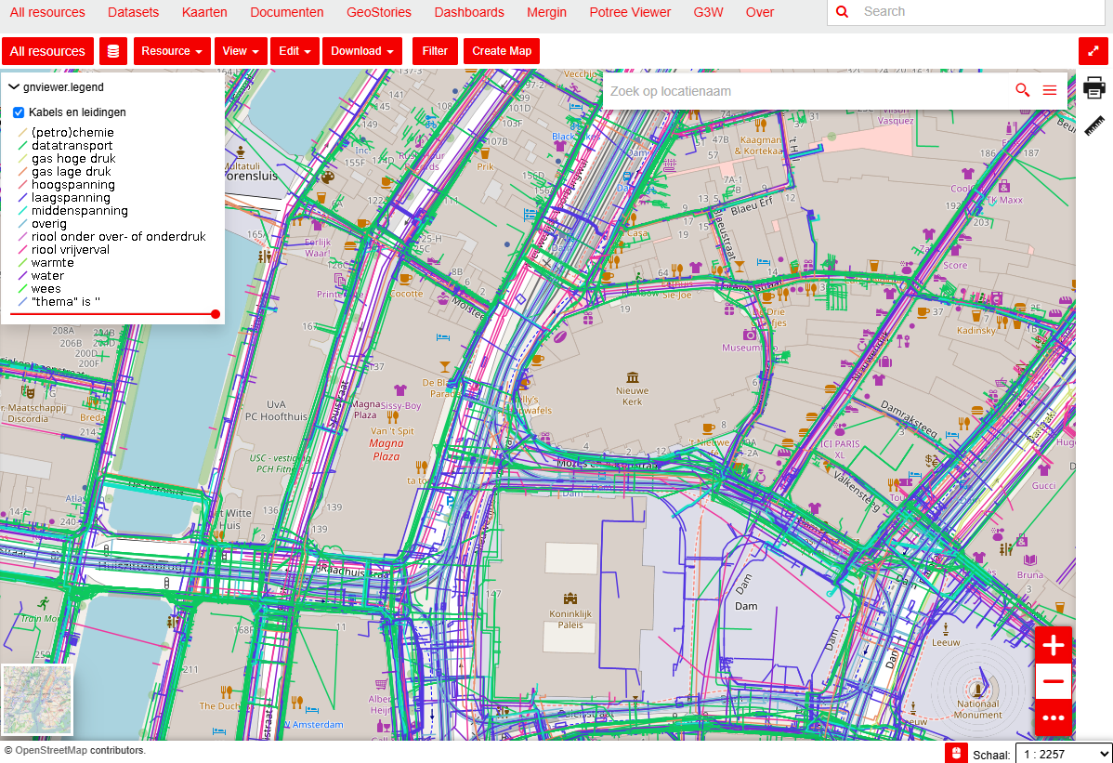Click the print map icon
Image resolution: width=1113 pixels, height=763 pixels.
click(x=1093, y=88)
